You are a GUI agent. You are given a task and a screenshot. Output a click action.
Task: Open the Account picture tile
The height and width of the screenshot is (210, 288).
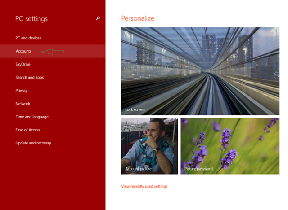click(149, 146)
